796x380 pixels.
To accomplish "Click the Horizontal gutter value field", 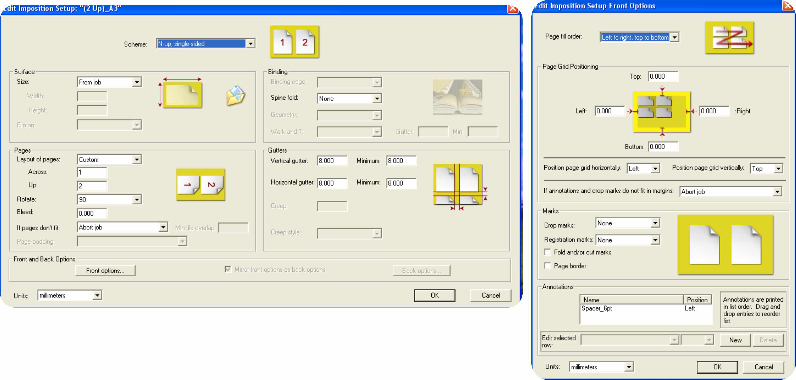I will pos(332,183).
